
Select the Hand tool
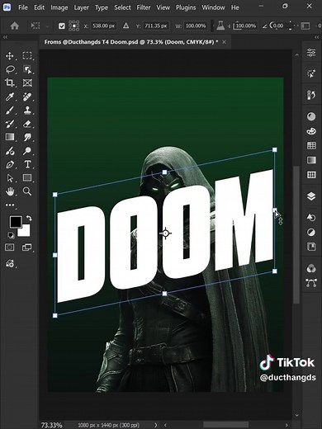pos(10,191)
